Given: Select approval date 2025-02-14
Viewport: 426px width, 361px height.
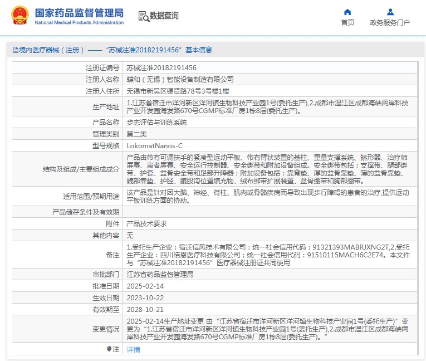Looking at the screenshot, I should [145, 286].
